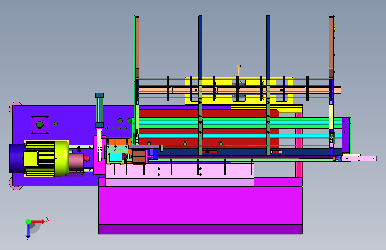Select the teal pneumatic cylinder
This screenshot has height=250, width=386.
coord(99,110)
